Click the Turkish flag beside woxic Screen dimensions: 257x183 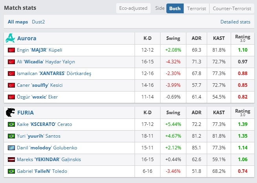[11, 97]
